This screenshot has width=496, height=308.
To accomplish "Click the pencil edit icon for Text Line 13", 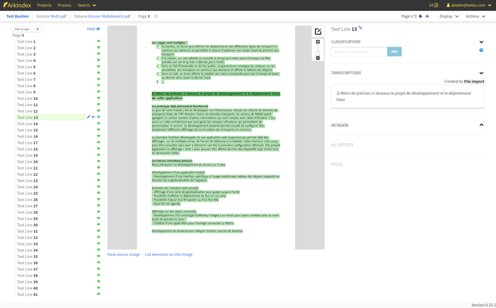I will [x=89, y=117].
